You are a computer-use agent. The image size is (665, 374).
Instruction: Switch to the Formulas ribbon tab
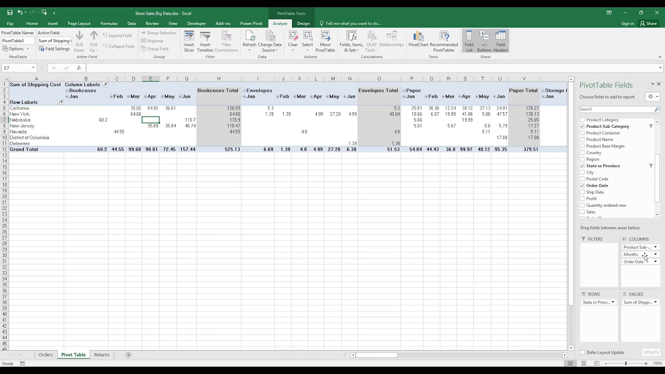[109, 23]
